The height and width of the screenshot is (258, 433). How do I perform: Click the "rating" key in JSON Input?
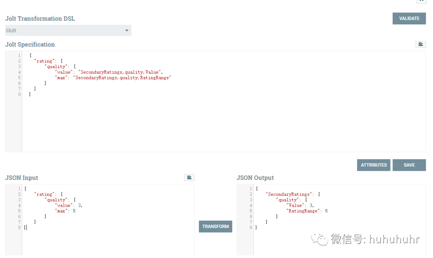(x=45, y=194)
